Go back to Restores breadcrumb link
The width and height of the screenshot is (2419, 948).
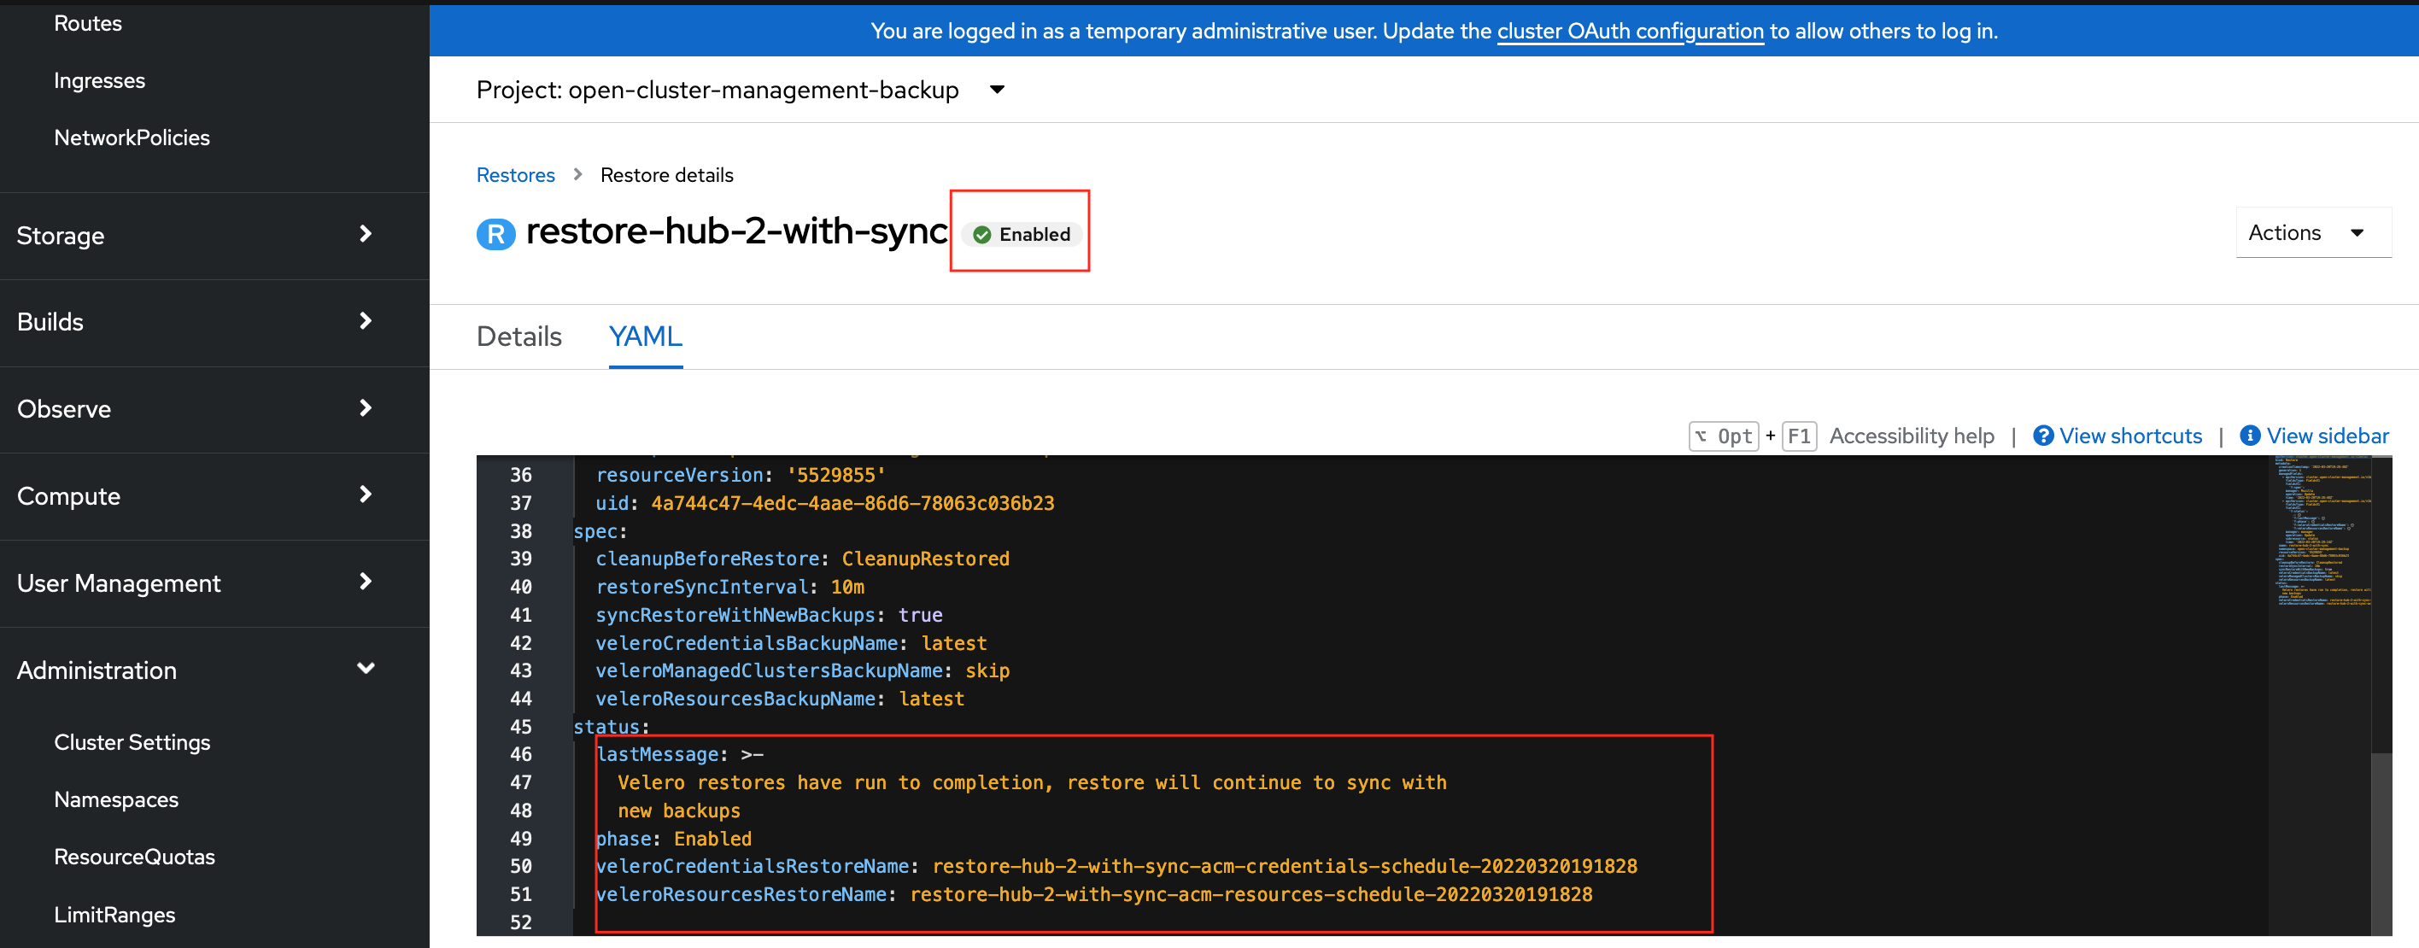coord(516,176)
